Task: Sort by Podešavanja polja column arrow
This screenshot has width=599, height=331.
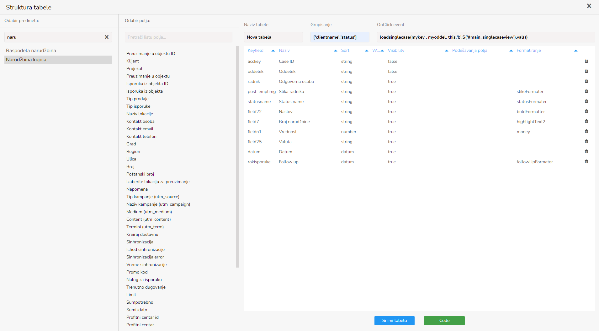Action: pyautogui.click(x=511, y=51)
